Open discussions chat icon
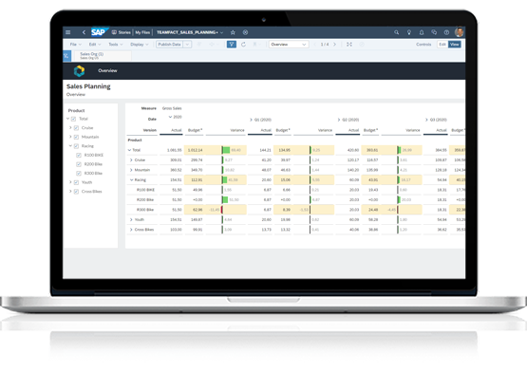Screen dimensions: 527x374 coord(434,32)
